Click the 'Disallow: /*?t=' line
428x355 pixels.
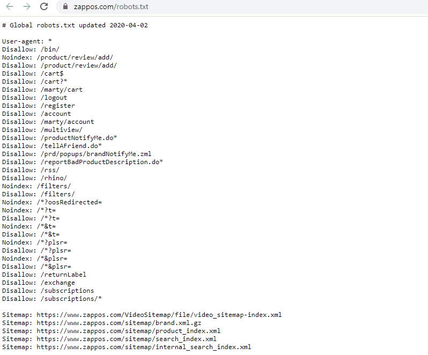pos(31,219)
